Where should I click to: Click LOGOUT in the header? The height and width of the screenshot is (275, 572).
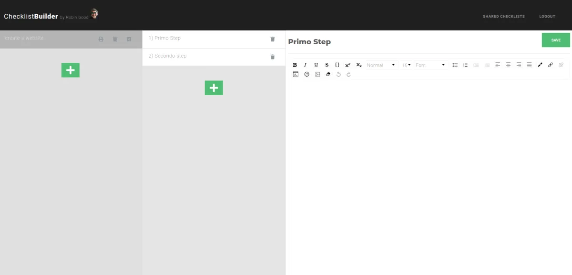(547, 16)
